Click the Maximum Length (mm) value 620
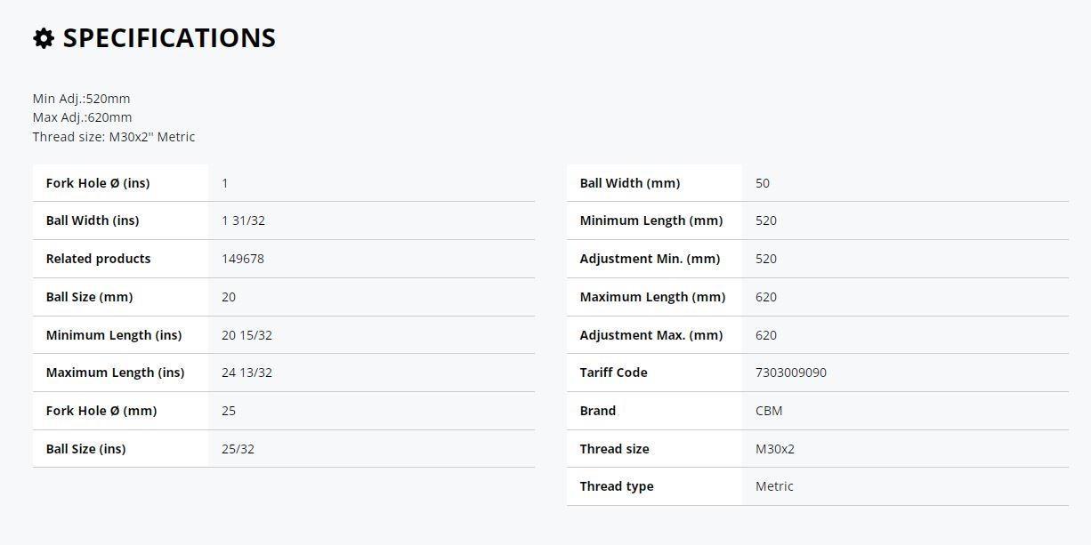Image resolution: width=1091 pixels, height=545 pixels. coord(766,297)
